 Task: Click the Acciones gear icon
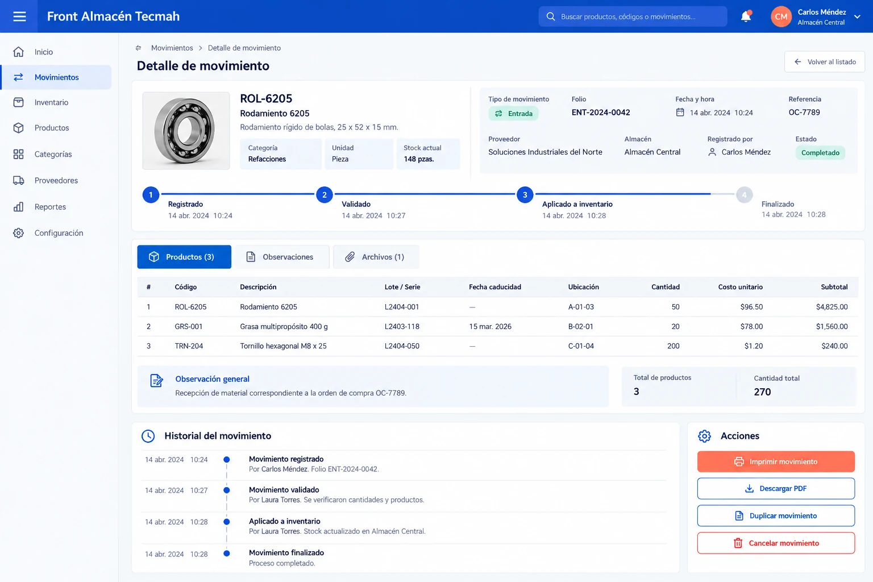click(705, 436)
